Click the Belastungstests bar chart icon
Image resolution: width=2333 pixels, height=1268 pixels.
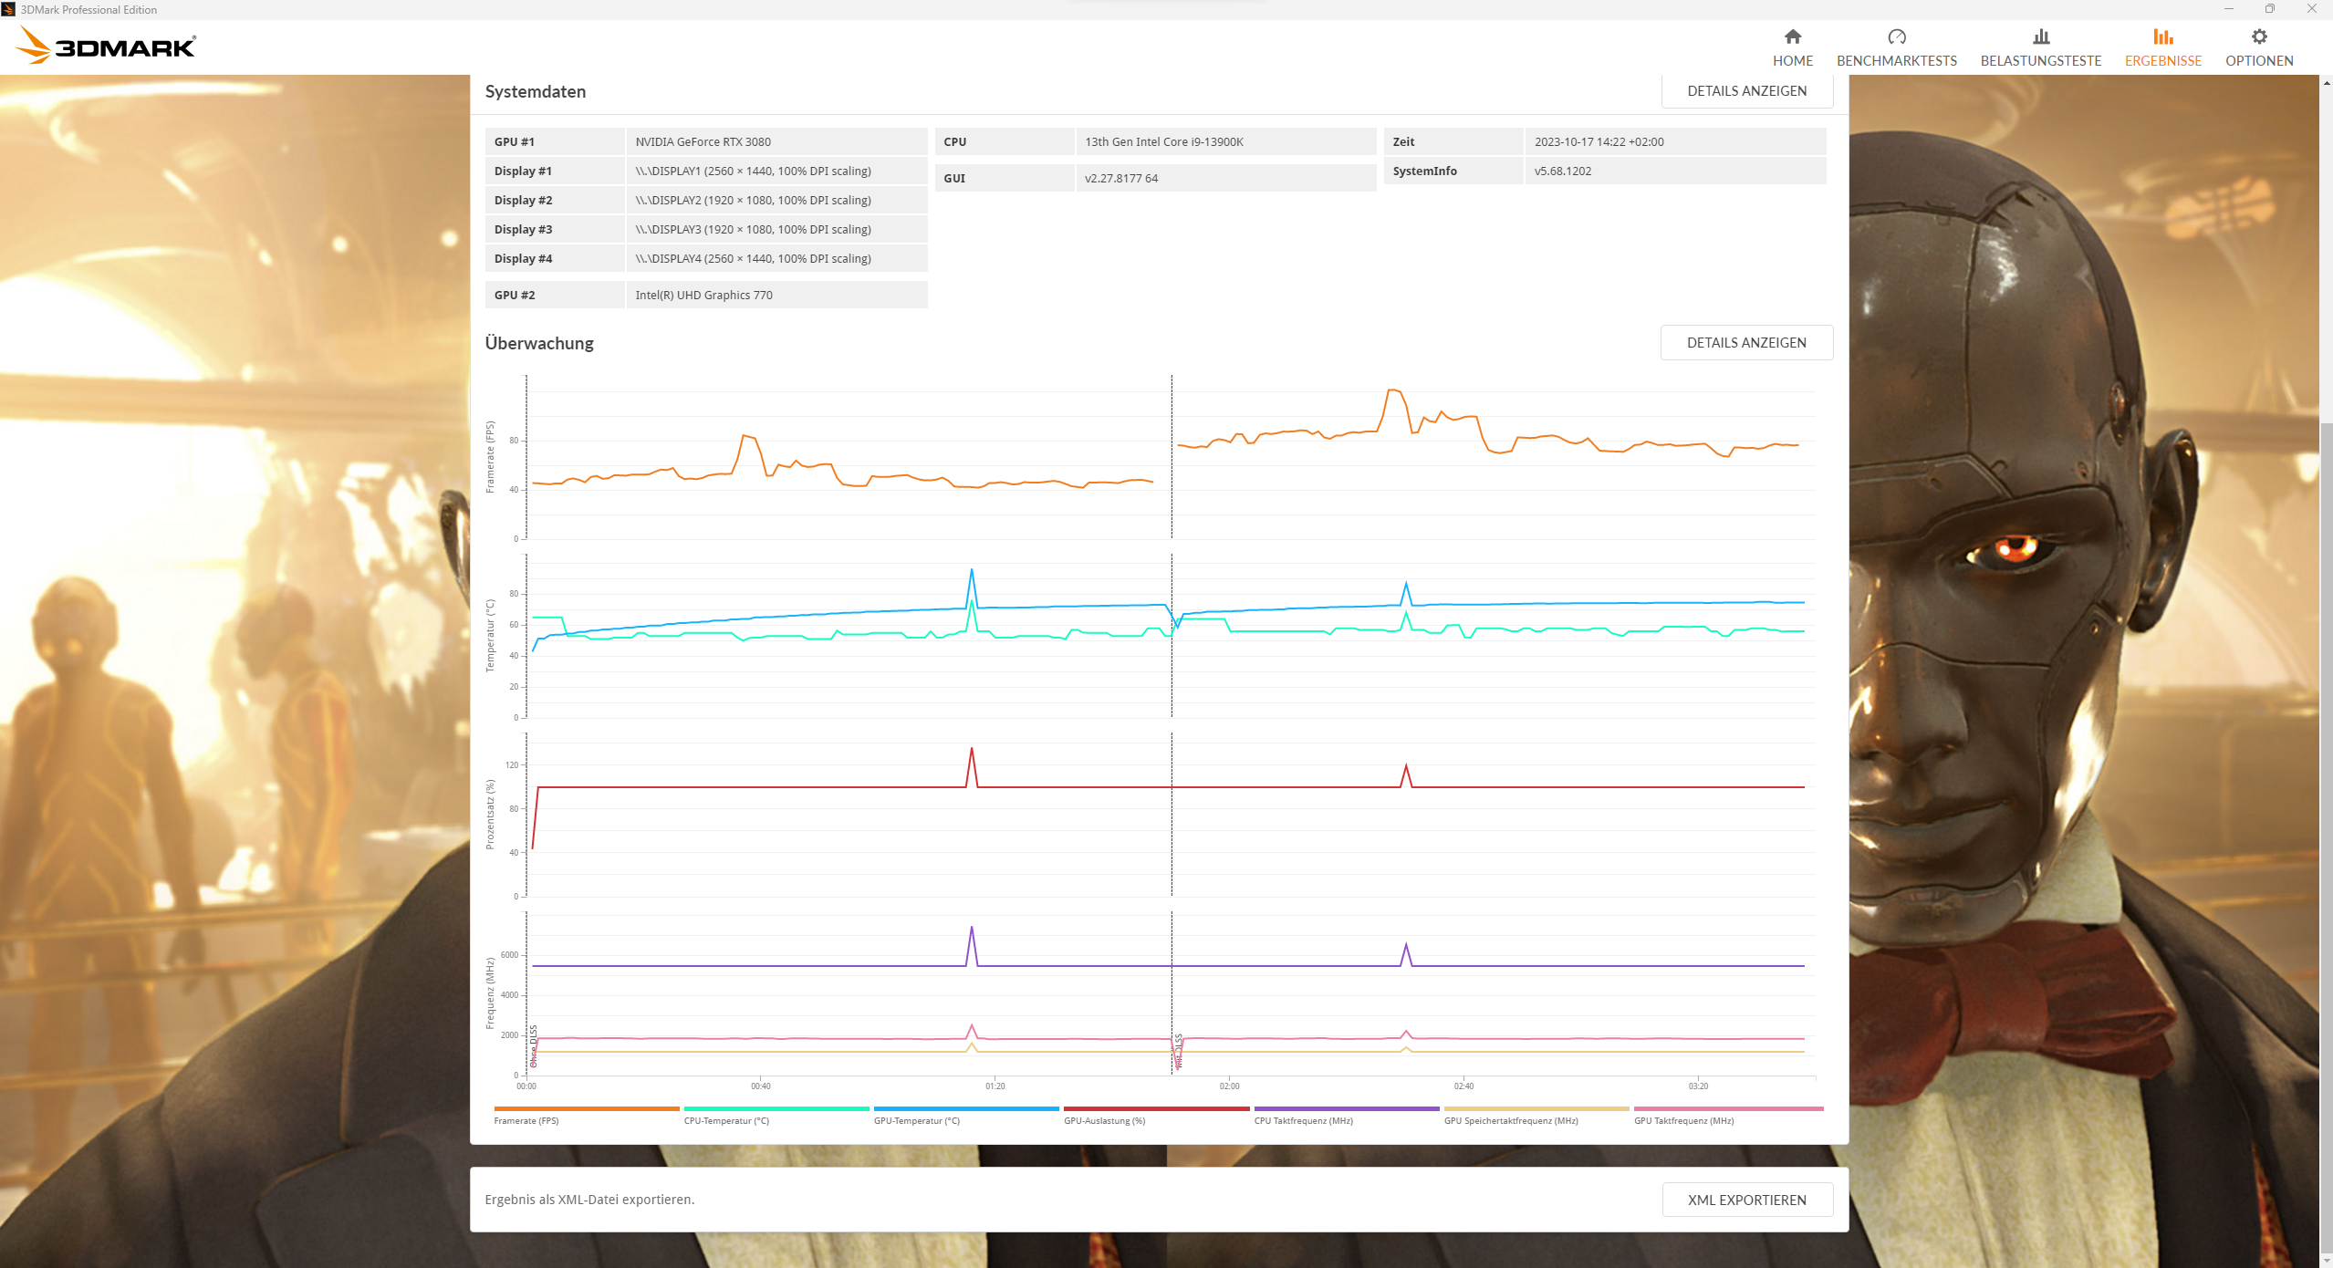tap(2040, 36)
